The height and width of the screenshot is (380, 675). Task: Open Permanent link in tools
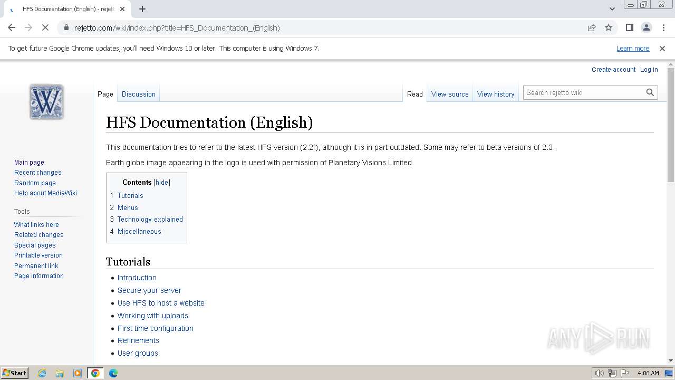pos(36,266)
